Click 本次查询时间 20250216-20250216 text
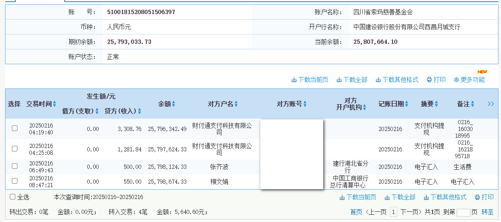This screenshot has width=501, height=222. (x=98, y=197)
